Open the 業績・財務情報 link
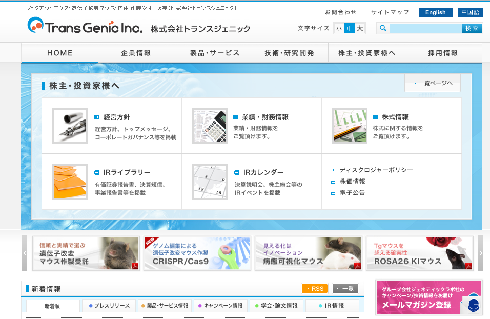The height and width of the screenshot is (319, 490). pyautogui.click(x=265, y=117)
